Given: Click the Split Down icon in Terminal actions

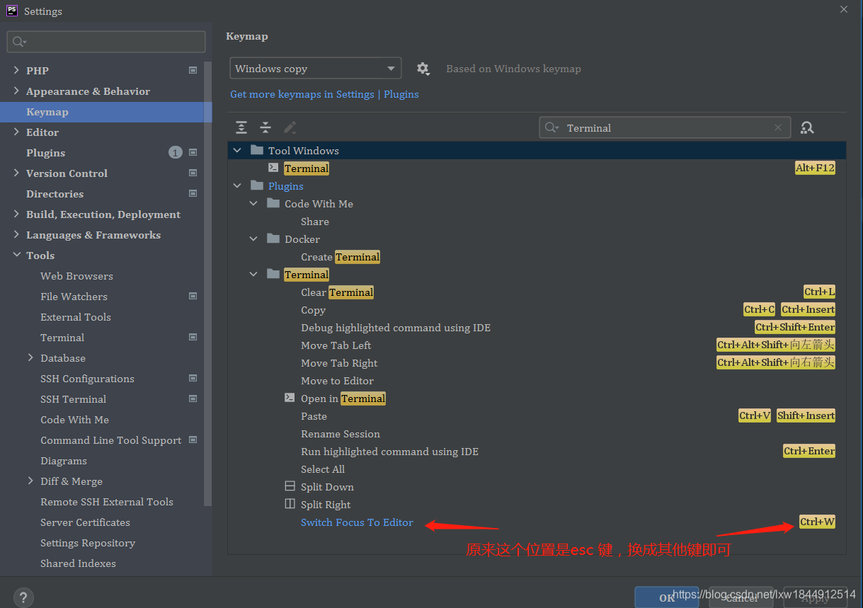Looking at the screenshot, I should (289, 486).
